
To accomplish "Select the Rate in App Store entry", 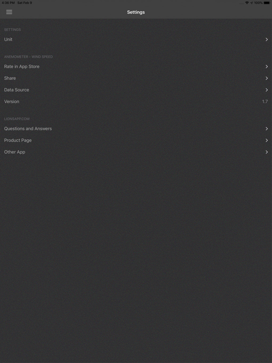I will pos(136,67).
